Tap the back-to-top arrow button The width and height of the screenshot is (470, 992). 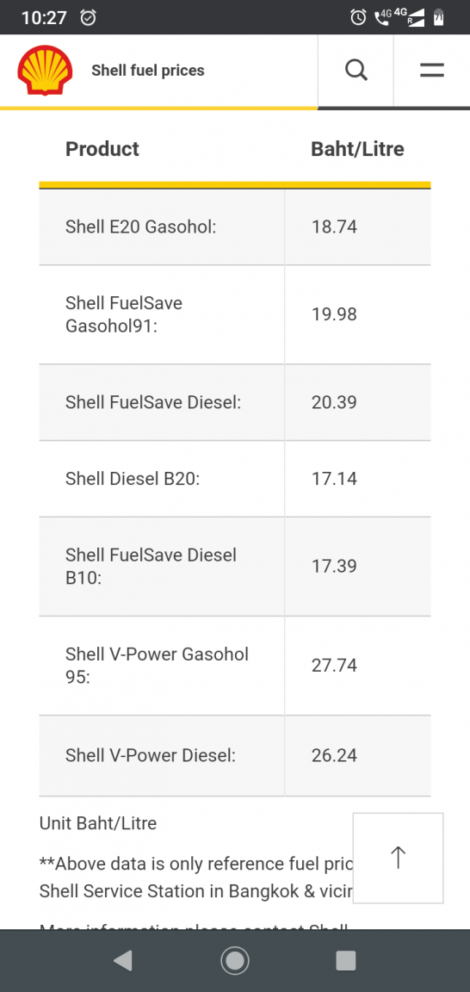pos(398,858)
